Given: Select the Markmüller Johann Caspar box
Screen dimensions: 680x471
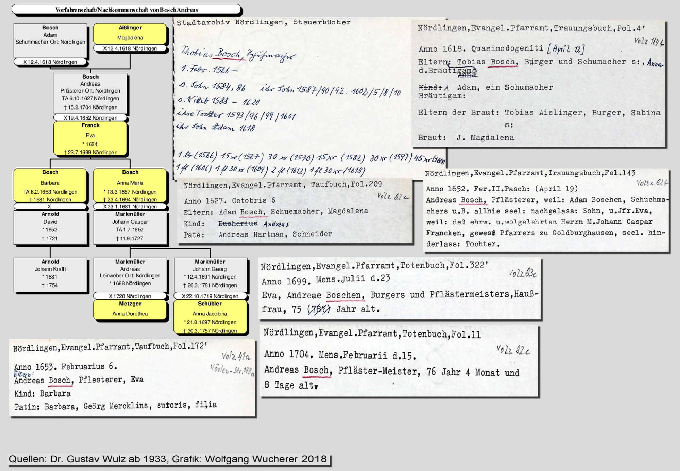Looking at the screenshot, I should [130, 227].
